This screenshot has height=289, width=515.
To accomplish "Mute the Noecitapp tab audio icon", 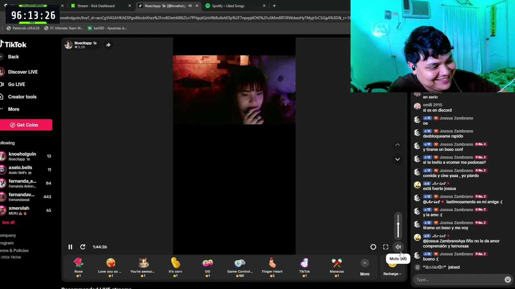I will coord(190,6).
